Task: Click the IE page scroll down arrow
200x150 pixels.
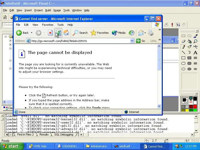Action: [x=159, y=106]
